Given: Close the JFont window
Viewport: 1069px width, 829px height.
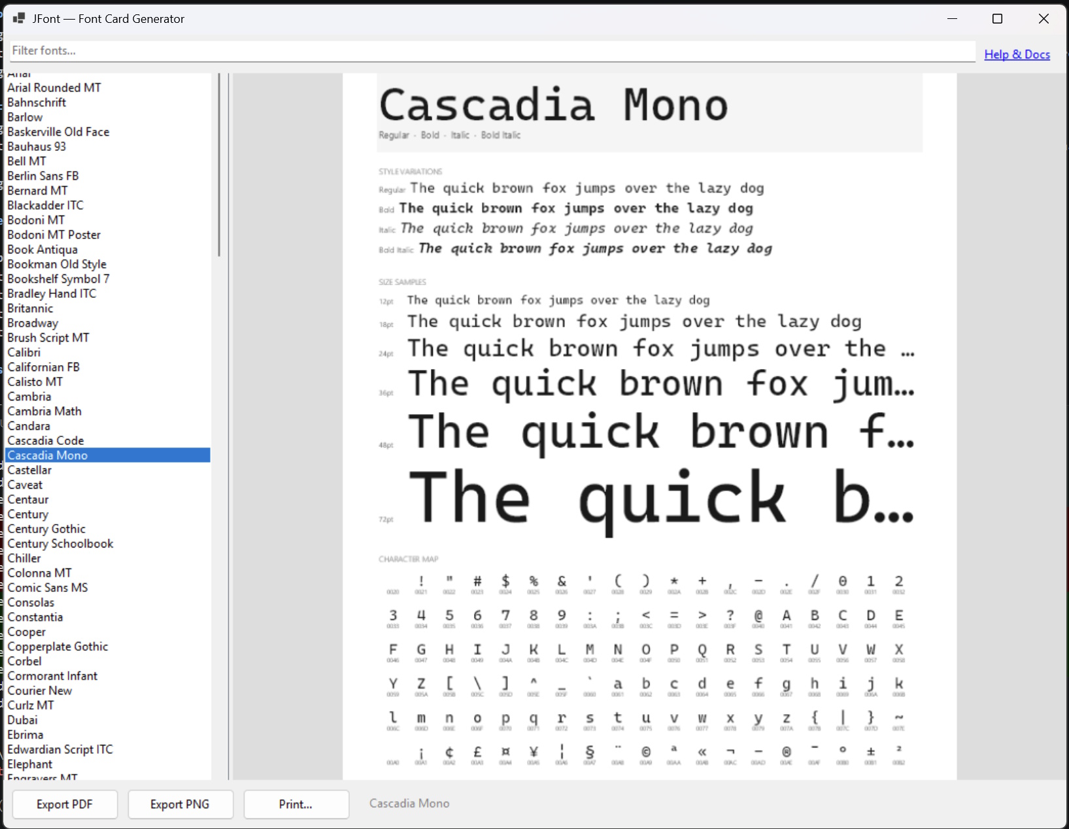Looking at the screenshot, I should click(x=1044, y=18).
